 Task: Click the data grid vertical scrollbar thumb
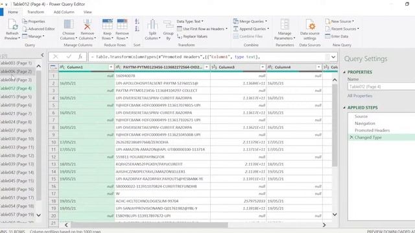(x=335, y=126)
